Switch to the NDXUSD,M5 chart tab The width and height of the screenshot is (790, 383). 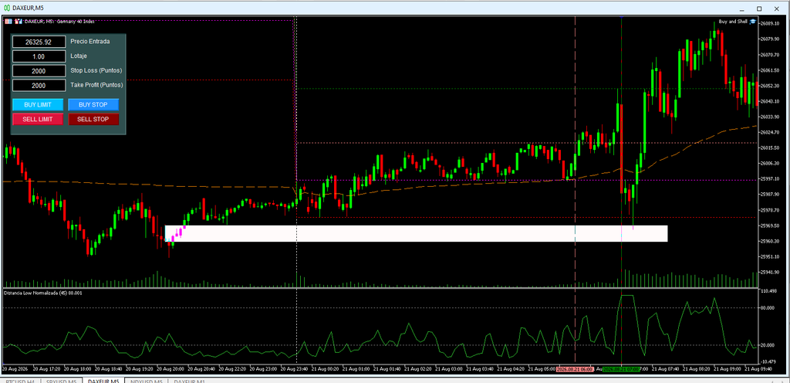[x=147, y=380]
